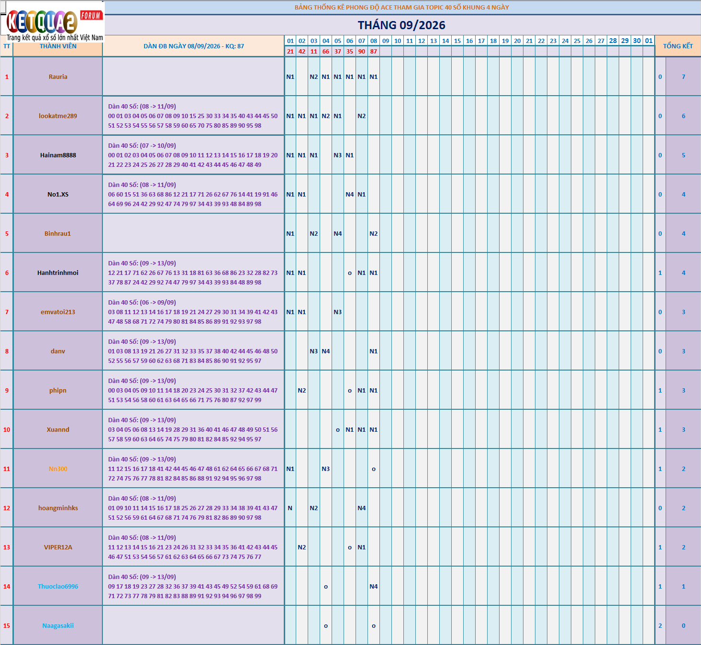Select member name Nn300
Screen dimensions: 701x645
coord(58,469)
